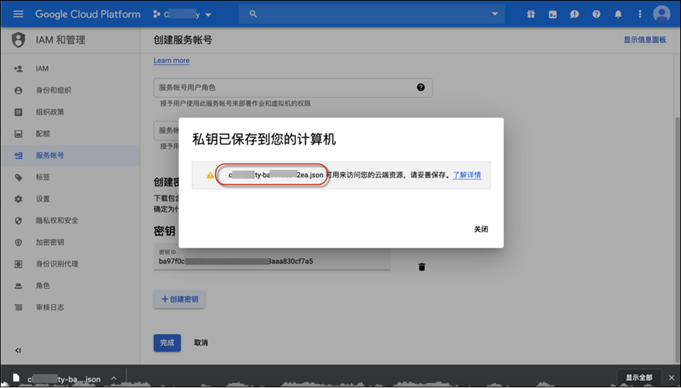
Task: Open the three-dot more options menu
Action: click(640, 14)
